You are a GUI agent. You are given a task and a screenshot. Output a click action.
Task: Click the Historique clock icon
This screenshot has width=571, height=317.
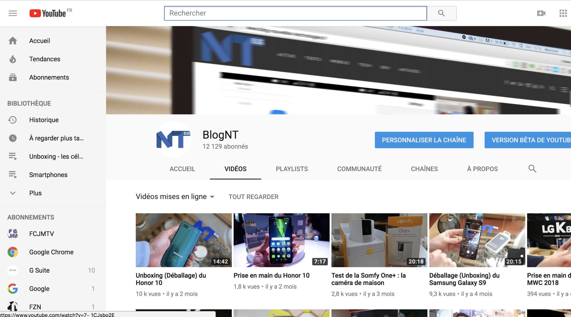click(x=13, y=119)
